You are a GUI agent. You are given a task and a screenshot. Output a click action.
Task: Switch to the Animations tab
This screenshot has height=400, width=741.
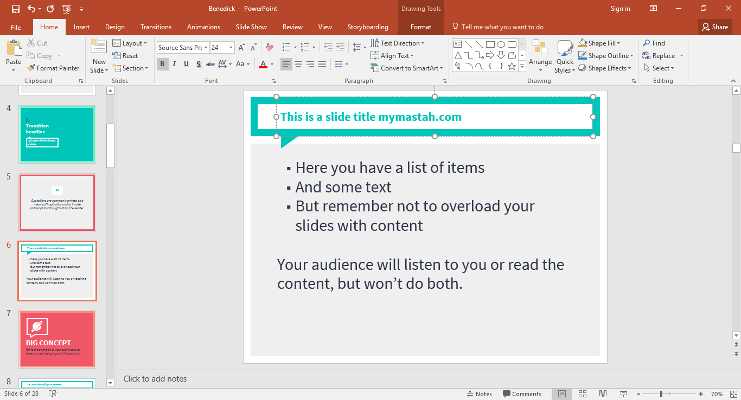203,27
